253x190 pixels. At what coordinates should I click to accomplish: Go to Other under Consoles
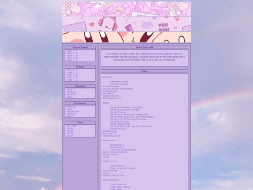(x=70, y=97)
